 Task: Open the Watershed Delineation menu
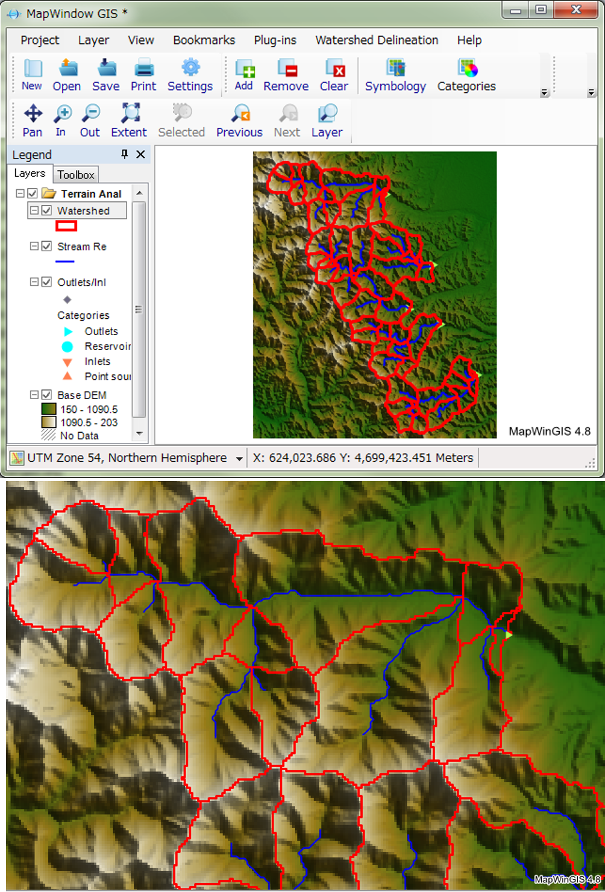pyautogui.click(x=377, y=40)
